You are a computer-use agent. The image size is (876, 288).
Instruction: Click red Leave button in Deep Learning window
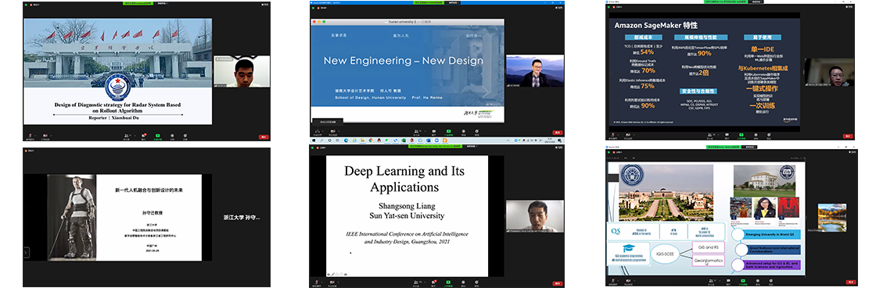coord(558,283)
